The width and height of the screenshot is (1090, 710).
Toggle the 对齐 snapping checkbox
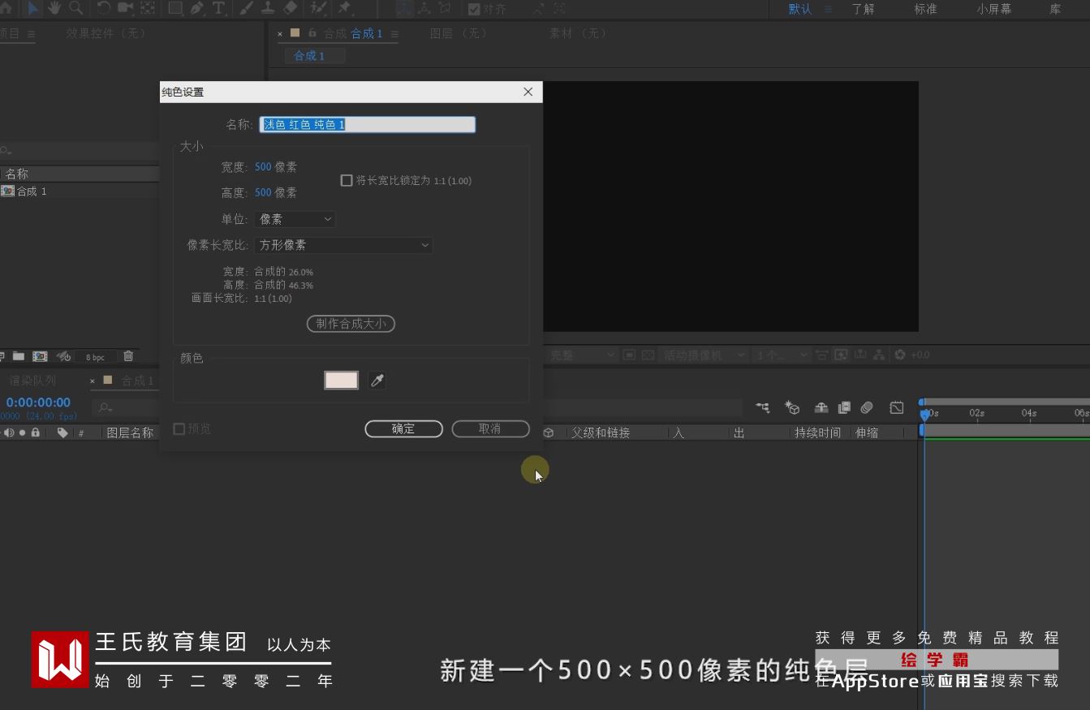click(474, 9)
